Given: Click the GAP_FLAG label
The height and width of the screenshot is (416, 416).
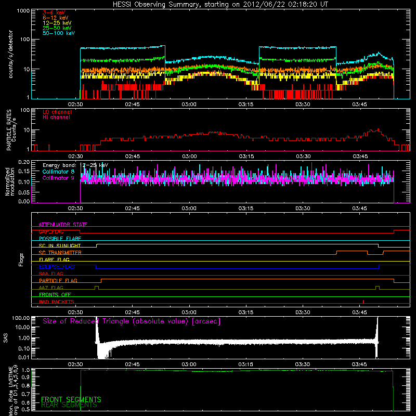Looking at the screenshot, I should point(51,231).
